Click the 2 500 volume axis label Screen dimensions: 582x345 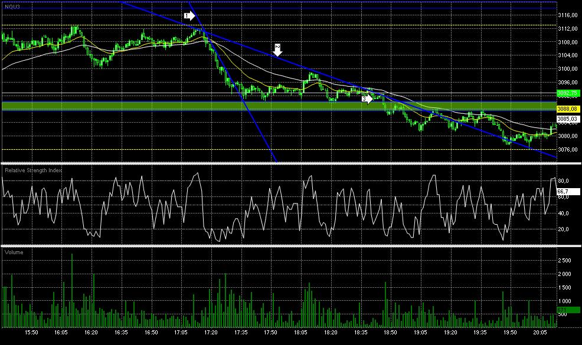point(564,261)
